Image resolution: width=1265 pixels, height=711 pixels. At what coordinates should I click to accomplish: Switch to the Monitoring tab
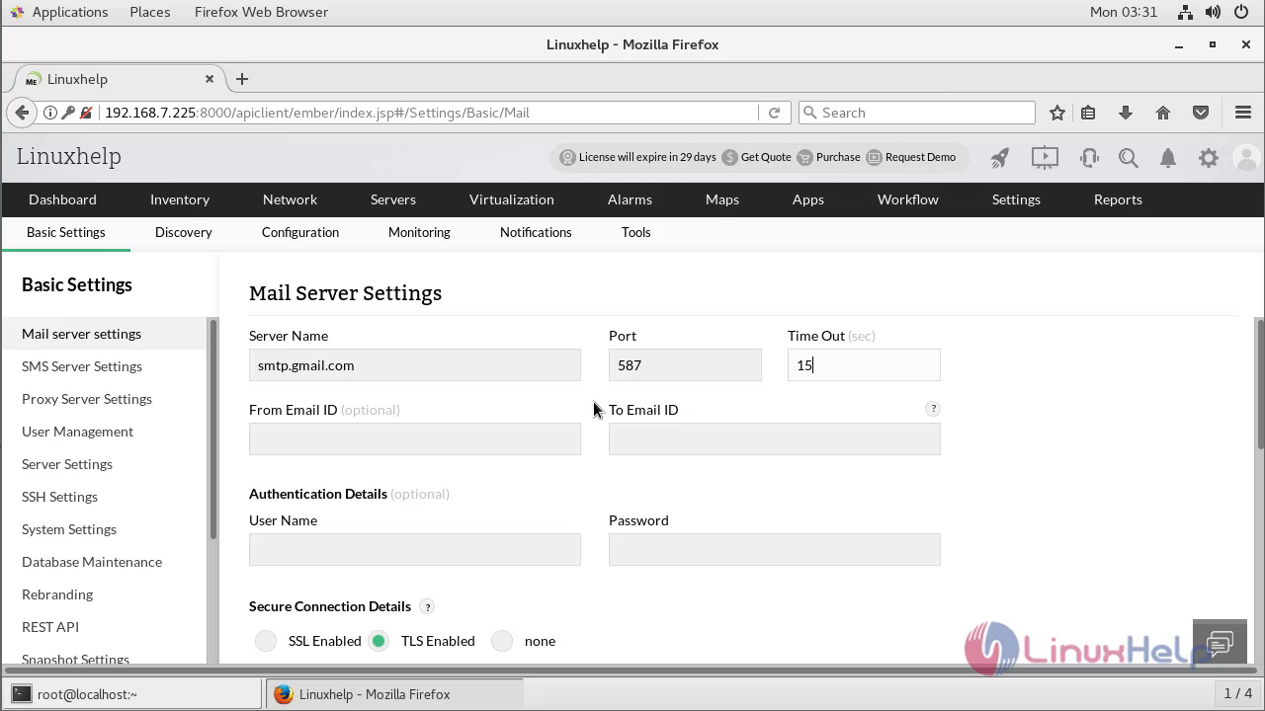coord(419,232)
